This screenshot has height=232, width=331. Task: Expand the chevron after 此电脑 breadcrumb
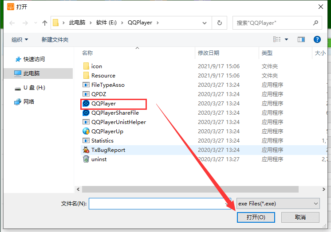tap(91, 23)
